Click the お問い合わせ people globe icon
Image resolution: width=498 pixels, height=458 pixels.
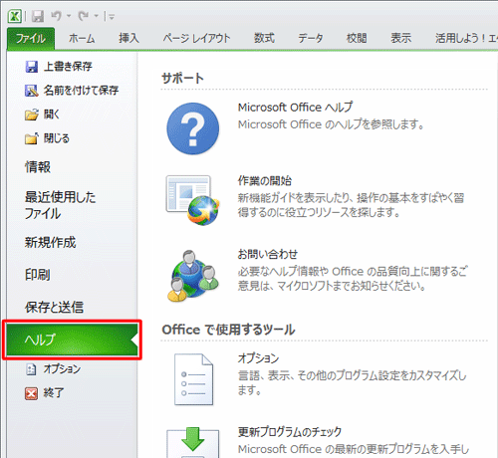click(193, 276)
